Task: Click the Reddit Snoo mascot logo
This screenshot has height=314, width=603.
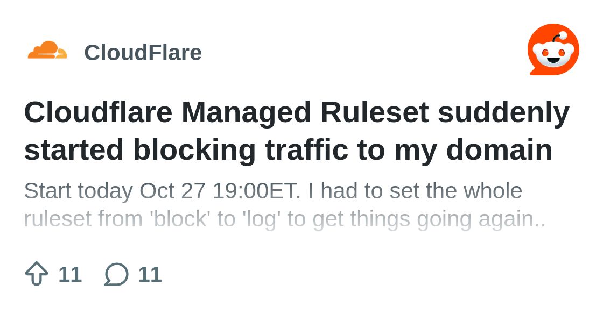Action: pyautogui.click(x=553, y=50)
